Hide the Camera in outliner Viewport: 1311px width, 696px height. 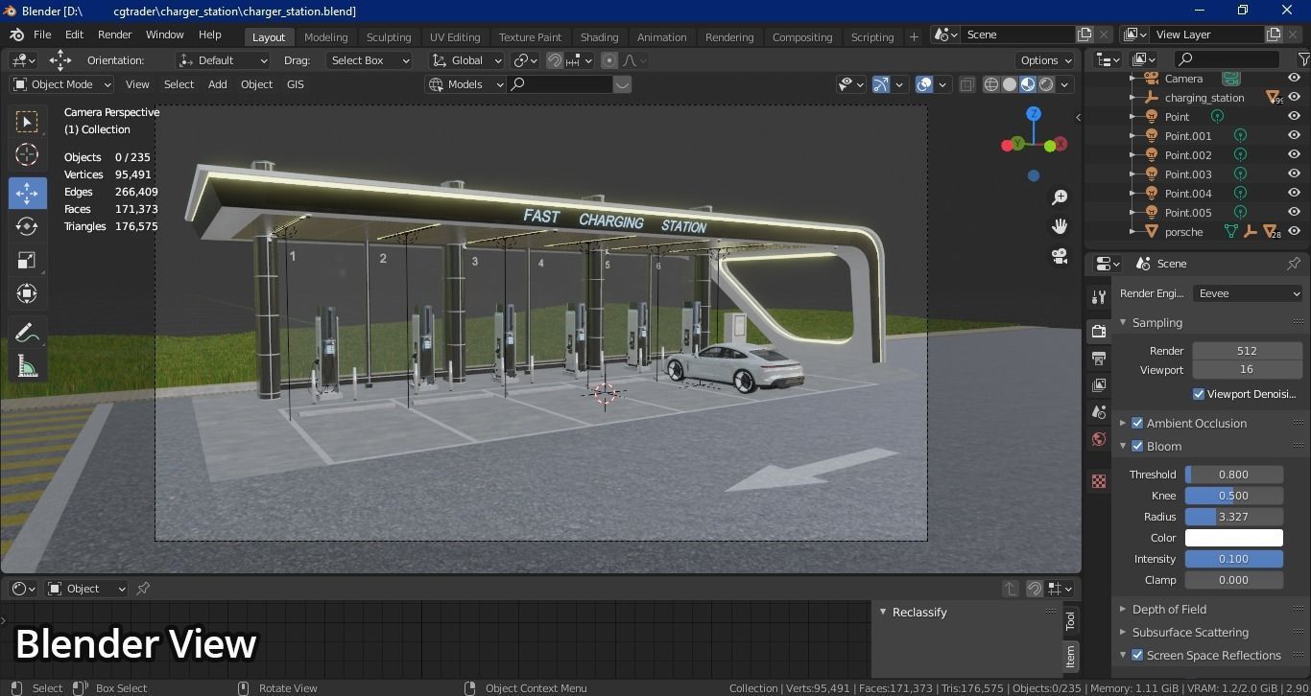pos(1294,78)
